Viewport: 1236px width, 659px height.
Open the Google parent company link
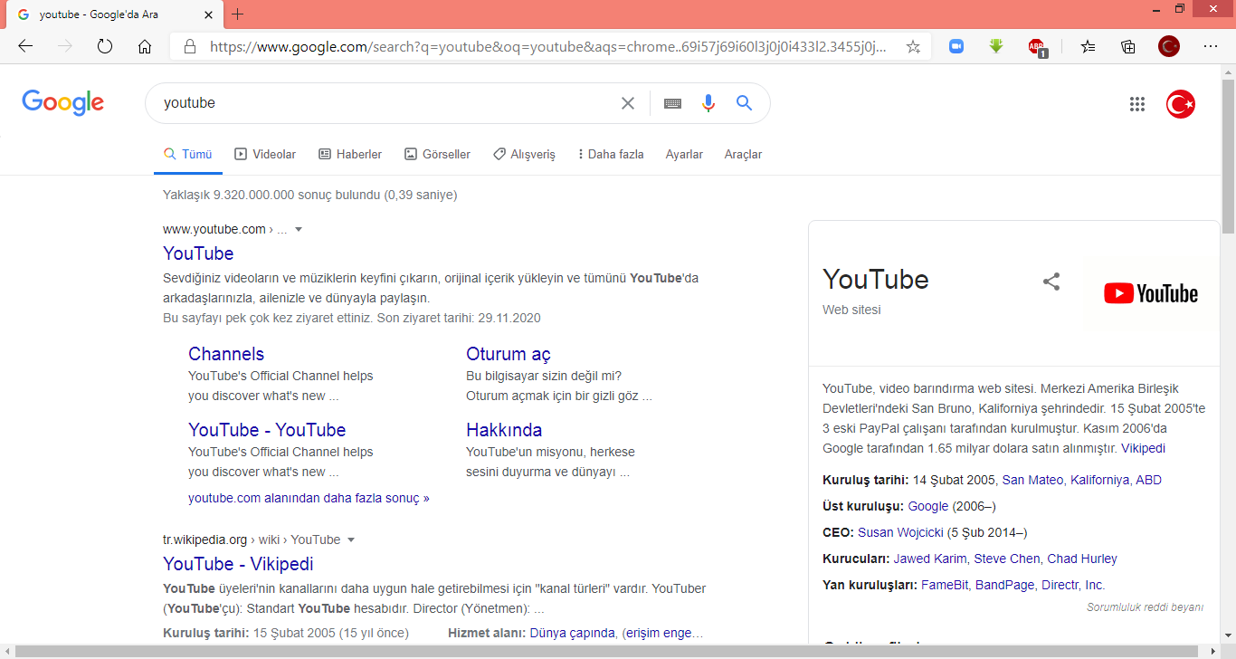927,506
